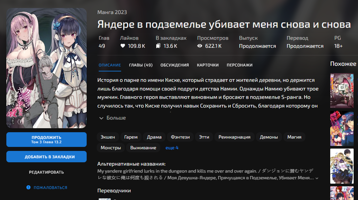Select the Этти genre tag
The image size is (358, 200).
pyautogui.click(x=204, y=137)
